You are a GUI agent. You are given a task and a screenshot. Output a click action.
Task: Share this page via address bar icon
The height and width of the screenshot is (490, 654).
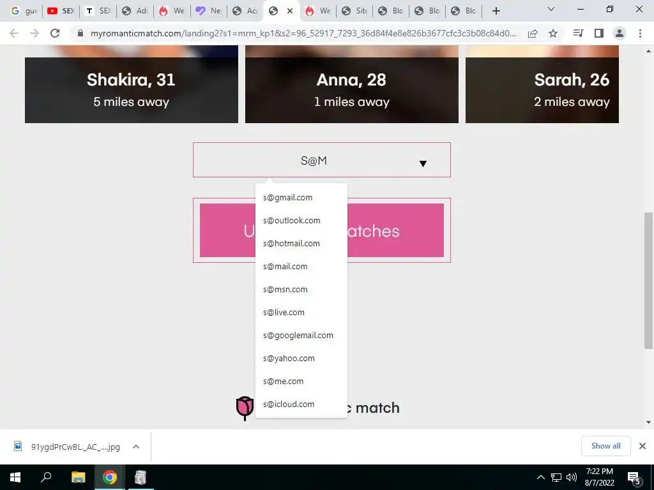pos(533,33)
